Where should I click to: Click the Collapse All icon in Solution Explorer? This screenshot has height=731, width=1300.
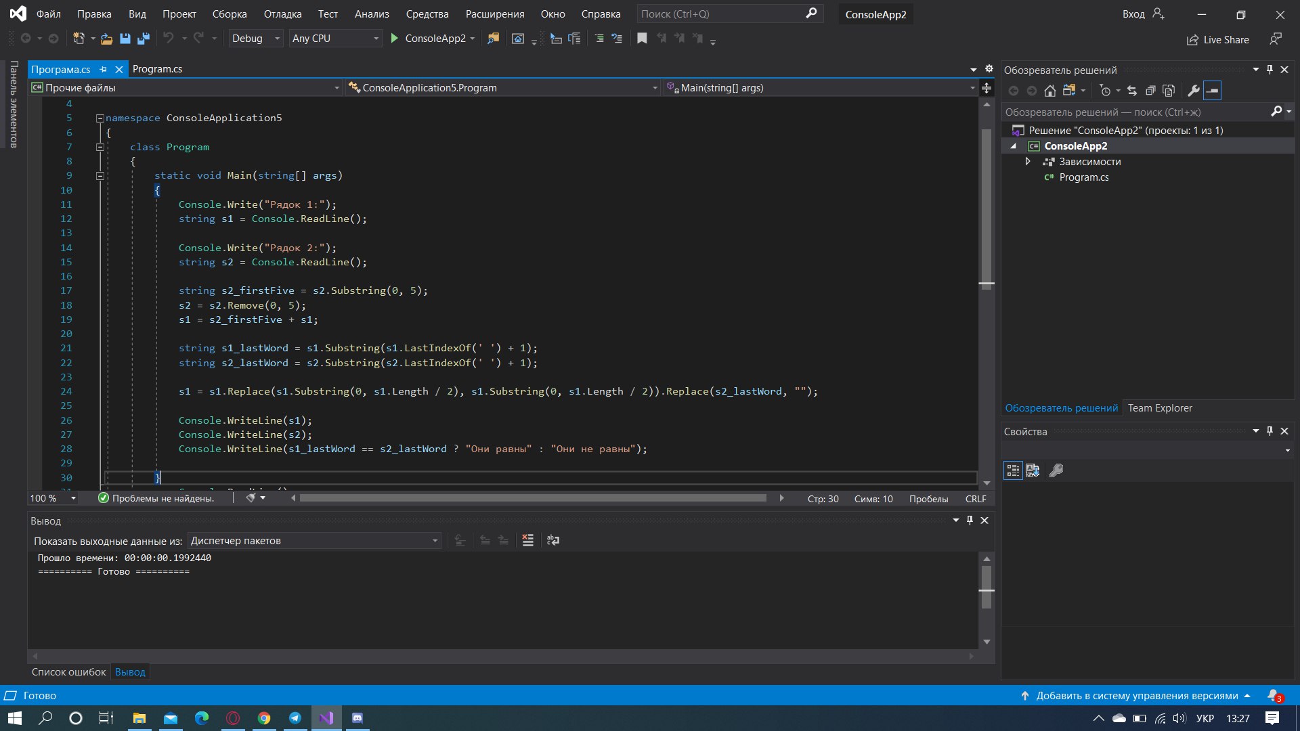[1150, 91]
